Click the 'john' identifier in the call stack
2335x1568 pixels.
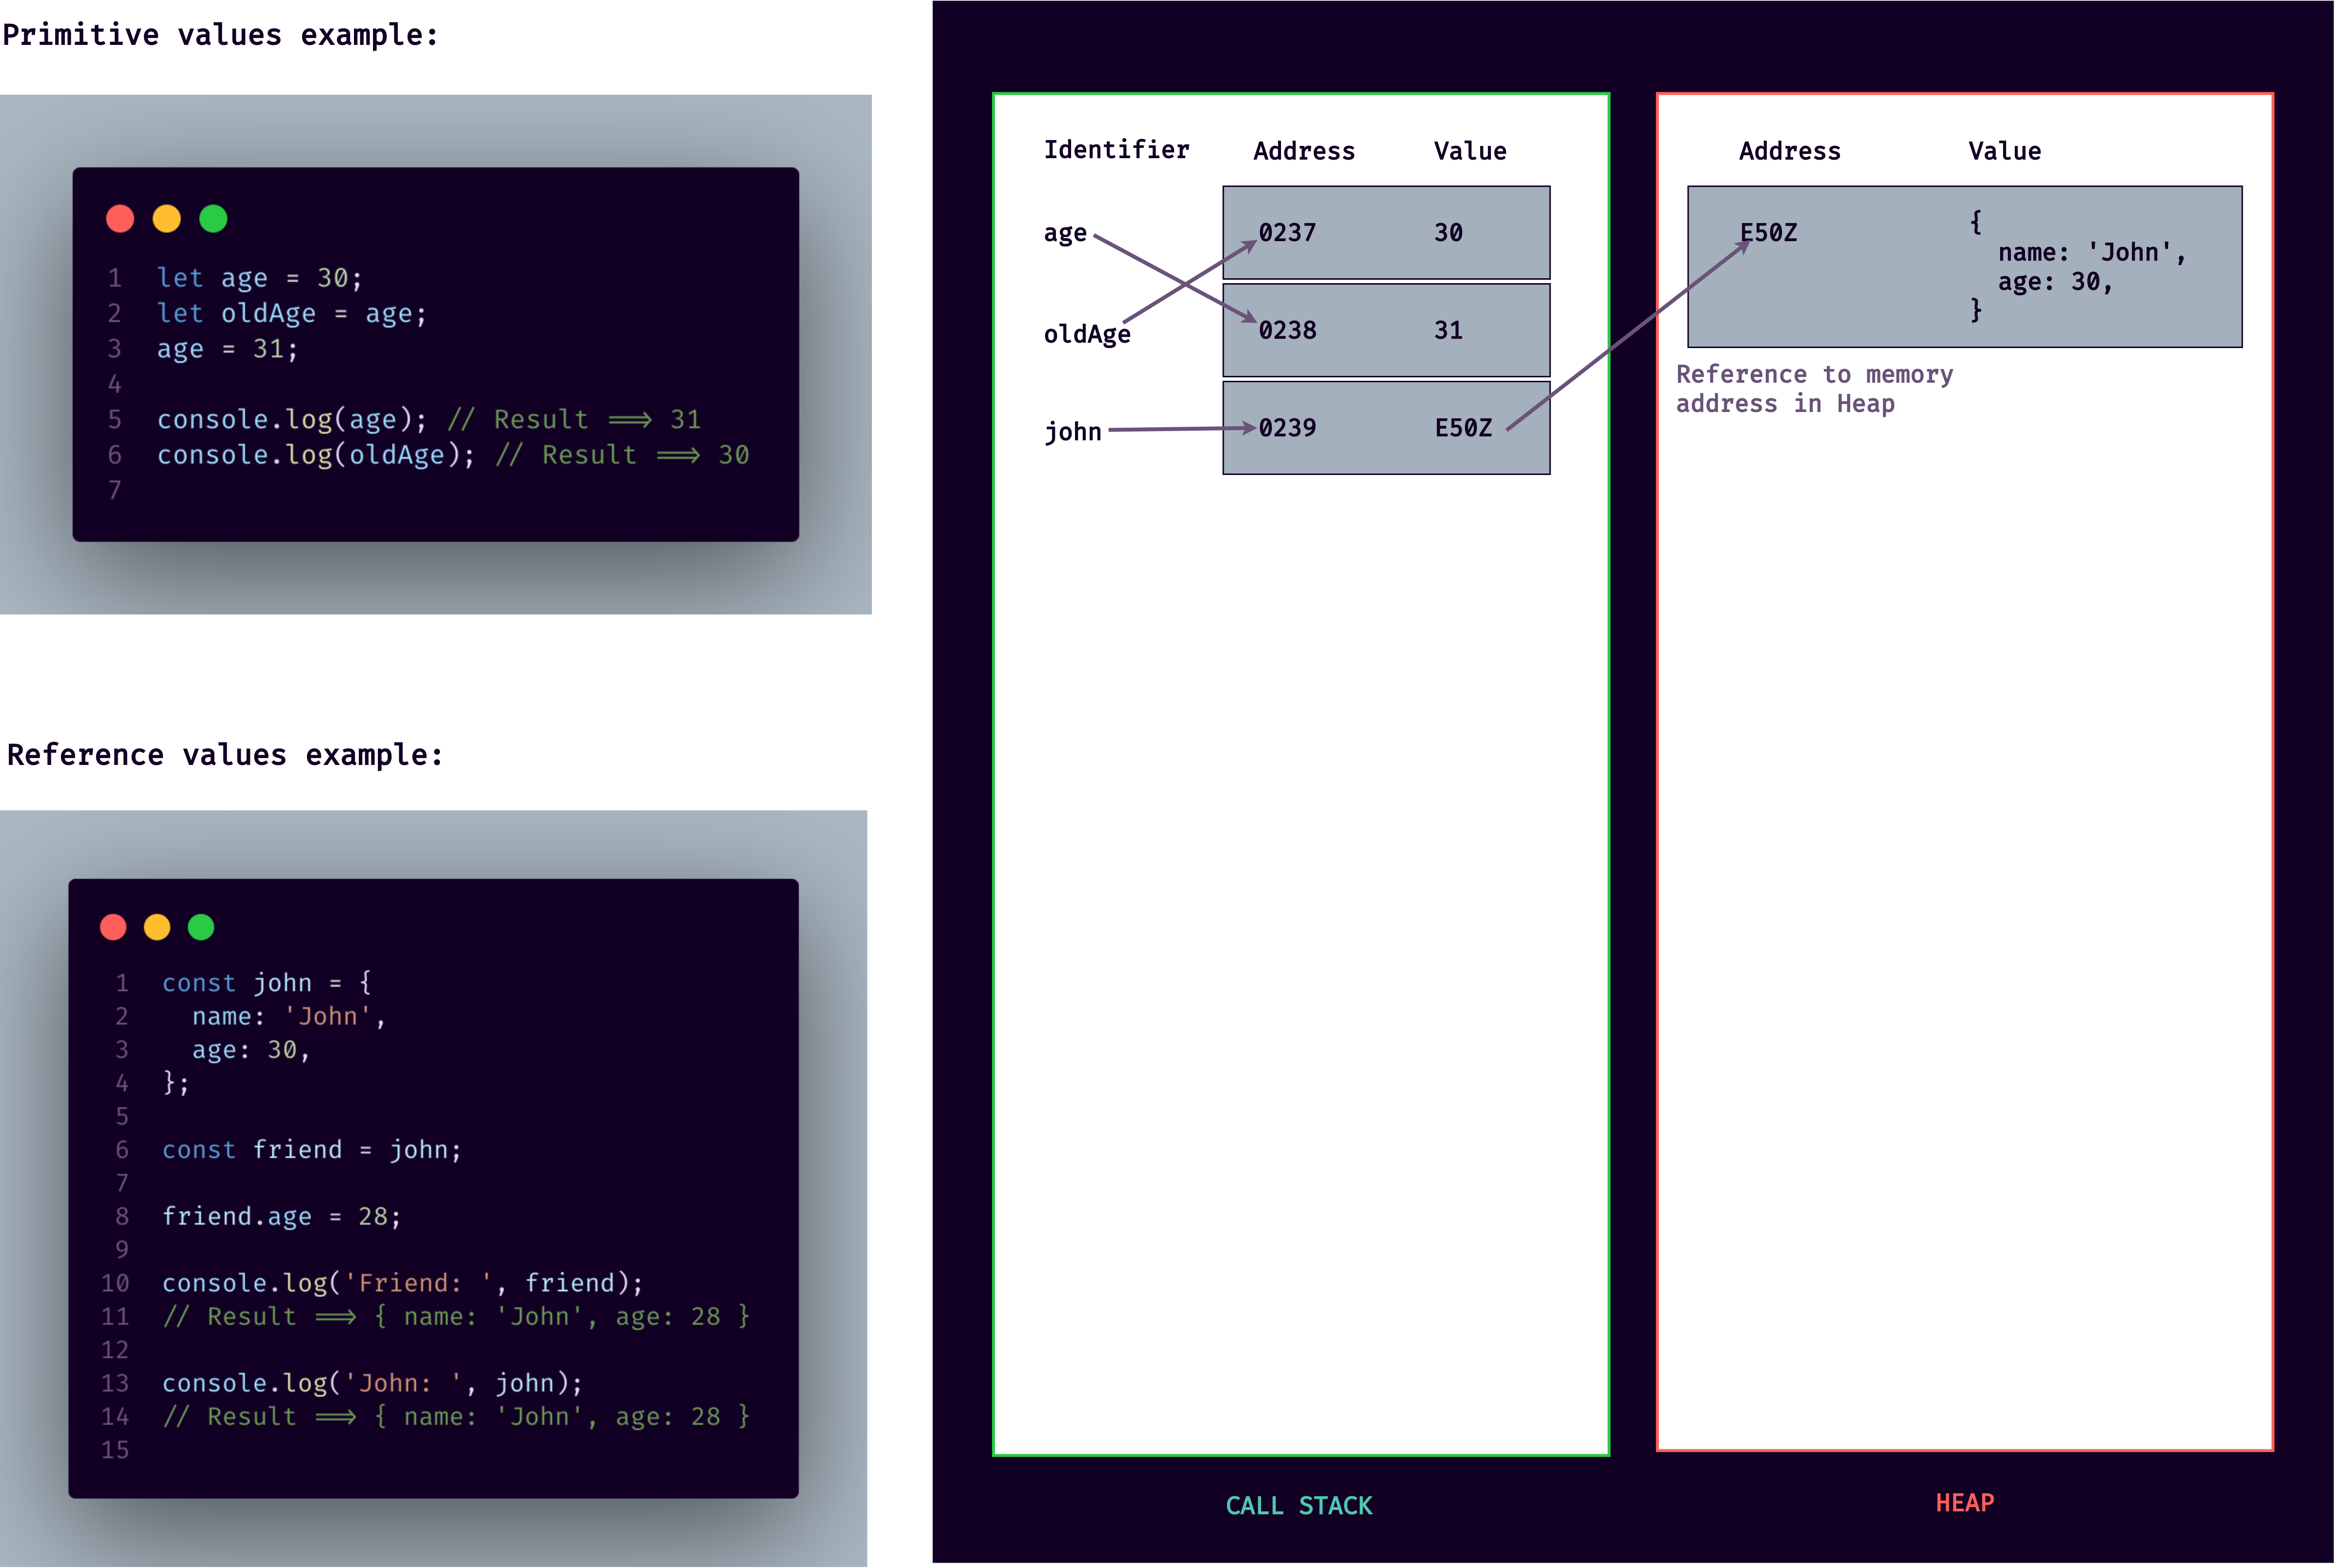[1072, 432]
